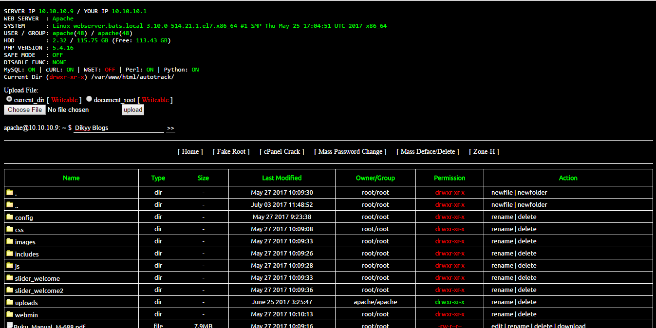The image size is (656, 328).
Task: Execute the command via >> link
Action: tap(170, 128)
